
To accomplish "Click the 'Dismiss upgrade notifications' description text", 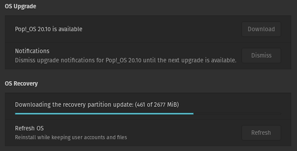I will [x=126, y=61].
